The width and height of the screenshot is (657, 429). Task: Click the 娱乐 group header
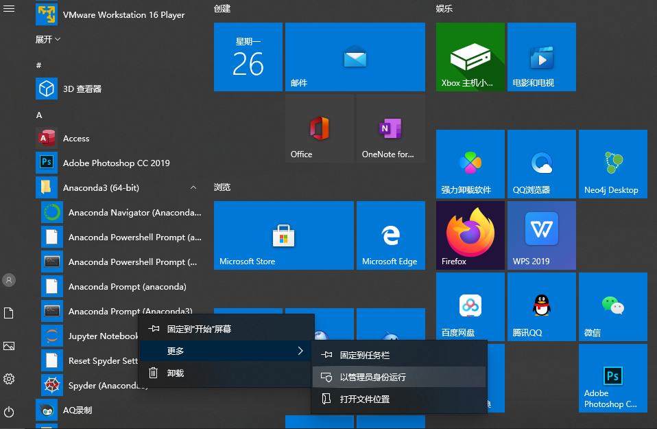pyautogui.click(x=444, y=9)
